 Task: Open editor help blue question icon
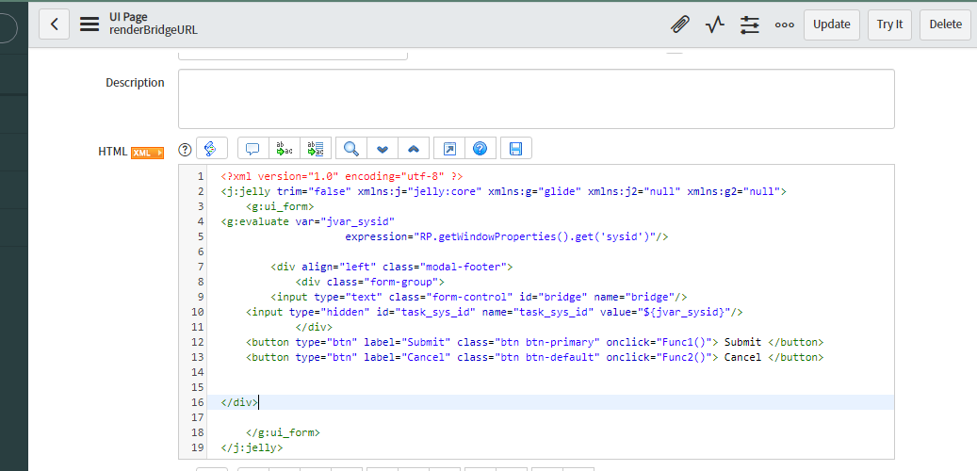pyautogui.click(x=480, y=149)
